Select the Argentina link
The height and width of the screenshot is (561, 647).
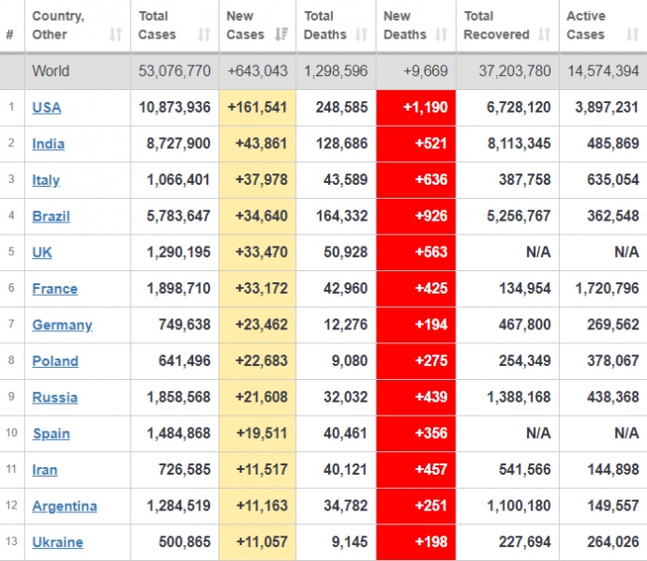coord(64,506)
